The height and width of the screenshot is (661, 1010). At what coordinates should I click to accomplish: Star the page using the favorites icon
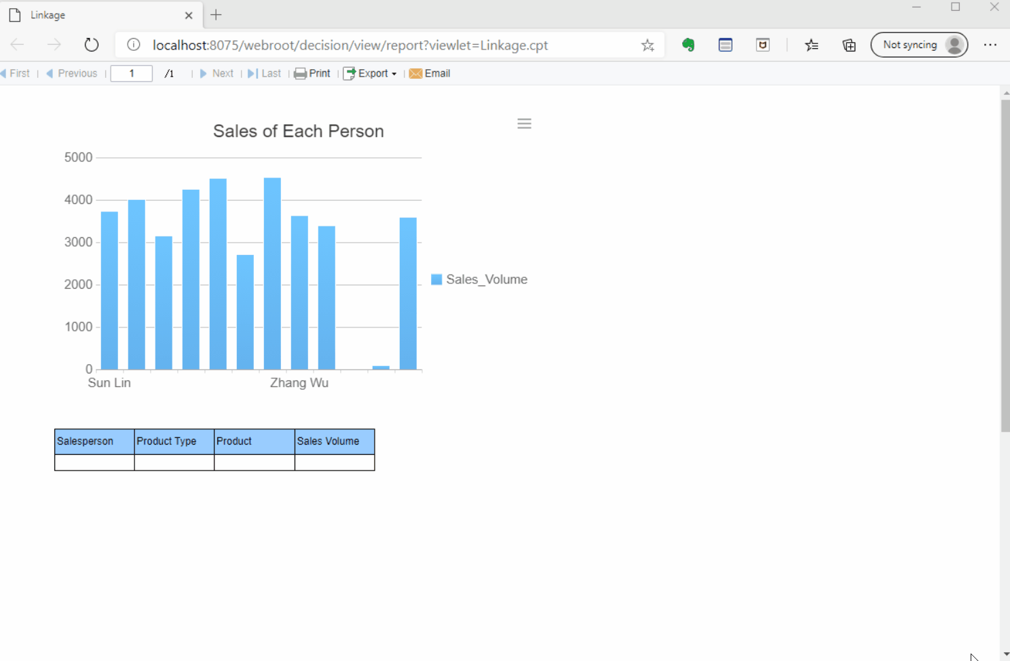click(648, 45)
